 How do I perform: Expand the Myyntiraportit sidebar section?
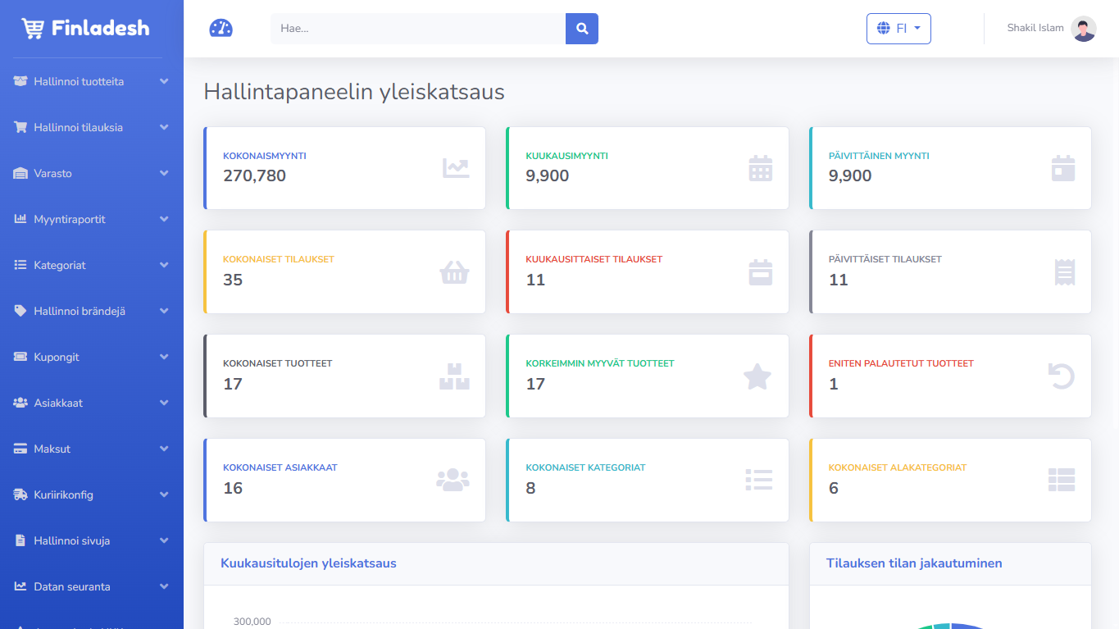coord(70,220)
